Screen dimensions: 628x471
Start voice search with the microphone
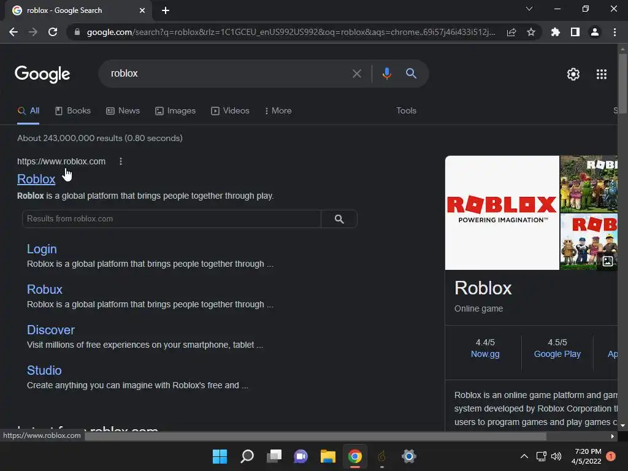coord(386,74)
